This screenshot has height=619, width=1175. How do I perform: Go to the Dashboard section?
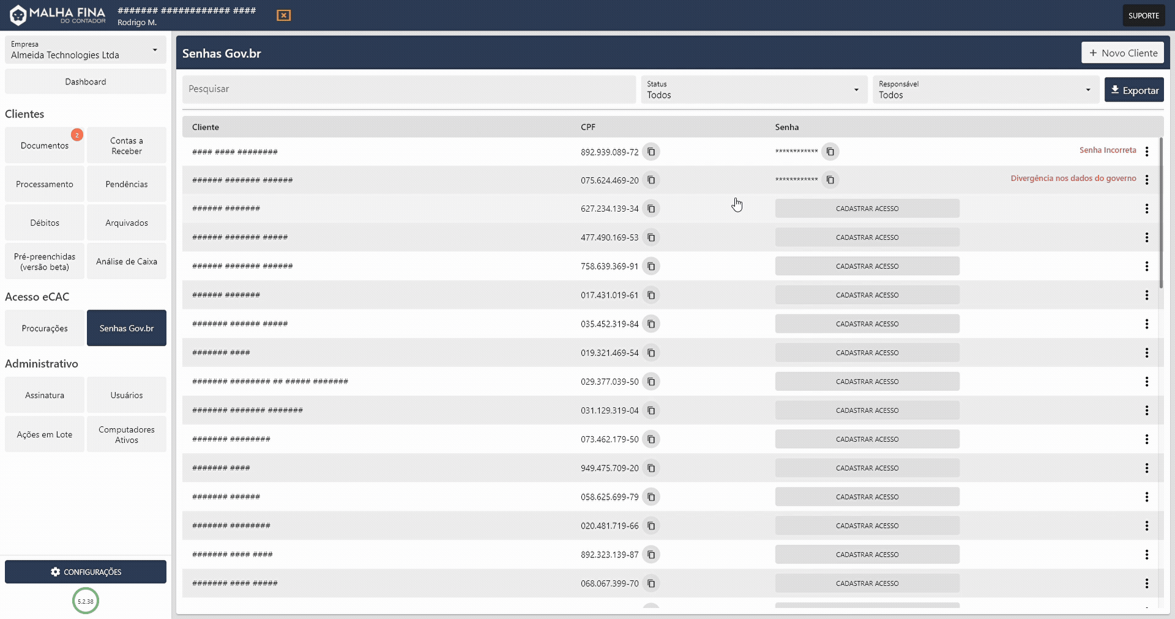[x=85, y=81]
